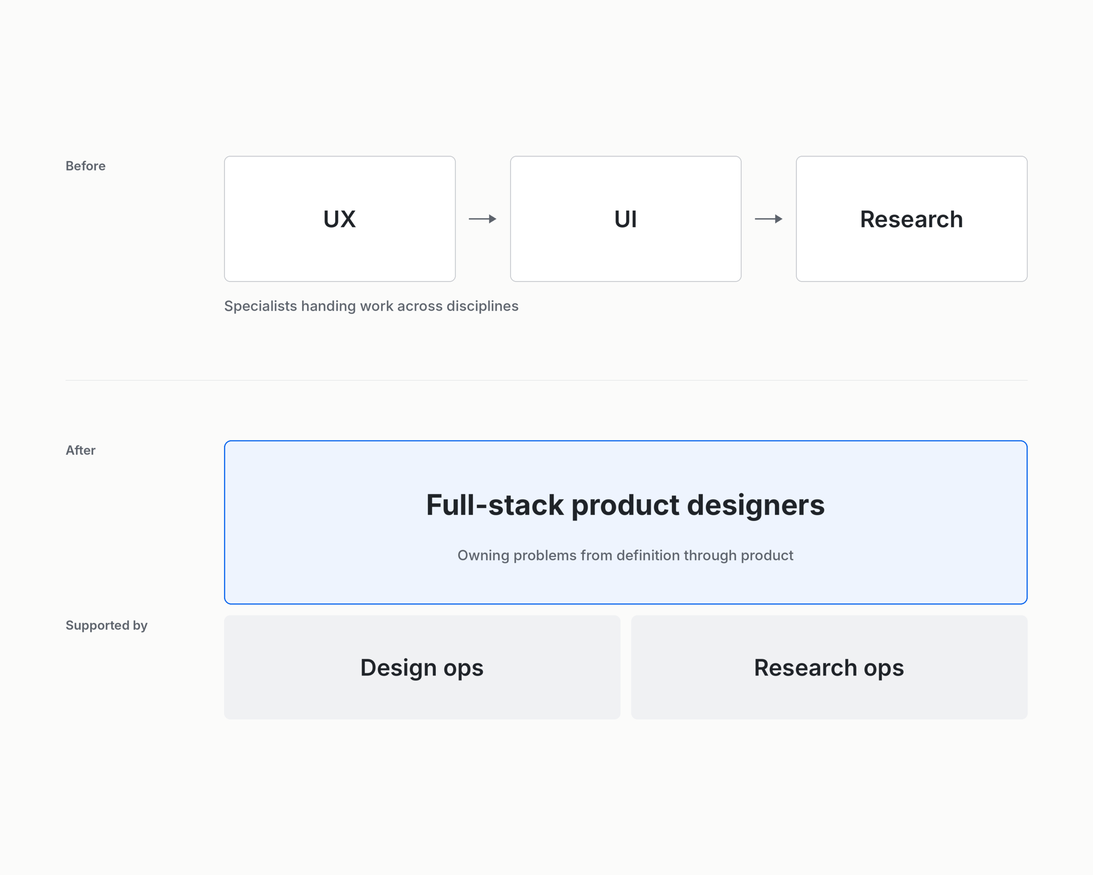The width and height of the screenshot is (1093, 875).
Task: Click the arrow between UX and UI
Action: 482,219
